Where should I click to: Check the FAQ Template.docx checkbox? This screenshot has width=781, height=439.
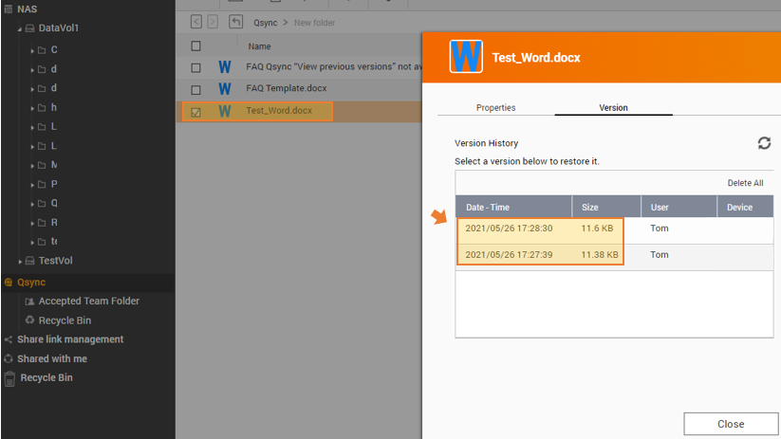coord(196,90)
